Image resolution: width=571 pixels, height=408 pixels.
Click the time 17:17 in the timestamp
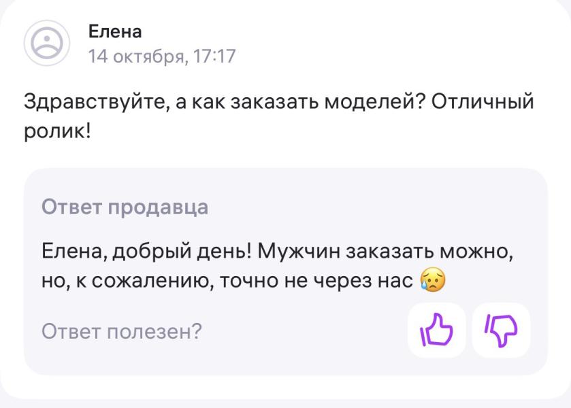point(214,56)
